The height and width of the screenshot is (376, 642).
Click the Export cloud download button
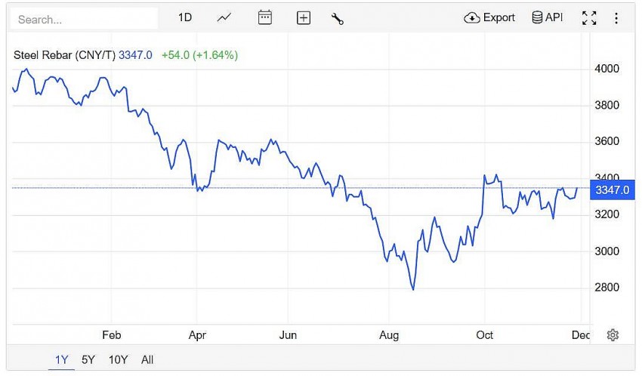click(x=489, y=18)
